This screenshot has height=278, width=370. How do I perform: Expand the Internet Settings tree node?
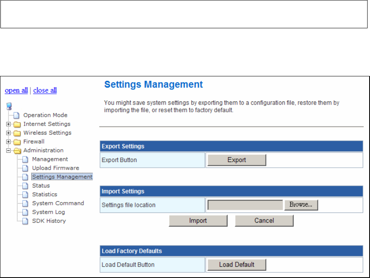click(8, 124)
